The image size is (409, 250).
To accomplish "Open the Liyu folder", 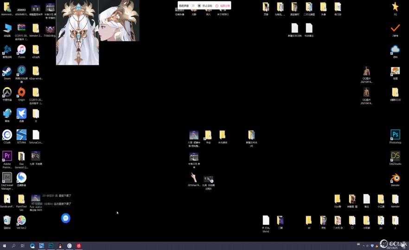I will pyautogui.click(x=338, y=201).
